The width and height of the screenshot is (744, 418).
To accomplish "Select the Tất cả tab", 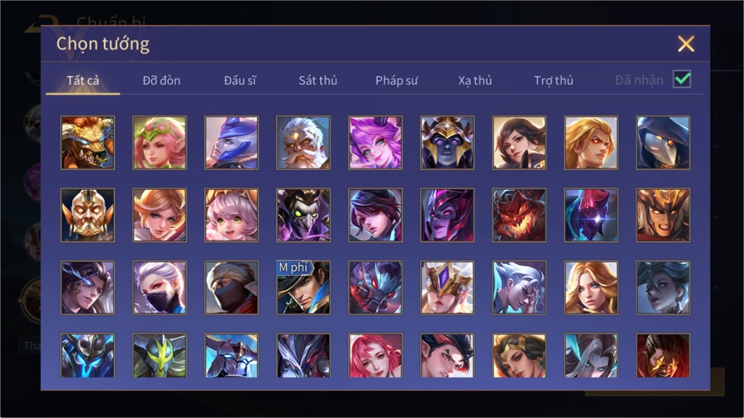I will [x=83, y=81].
